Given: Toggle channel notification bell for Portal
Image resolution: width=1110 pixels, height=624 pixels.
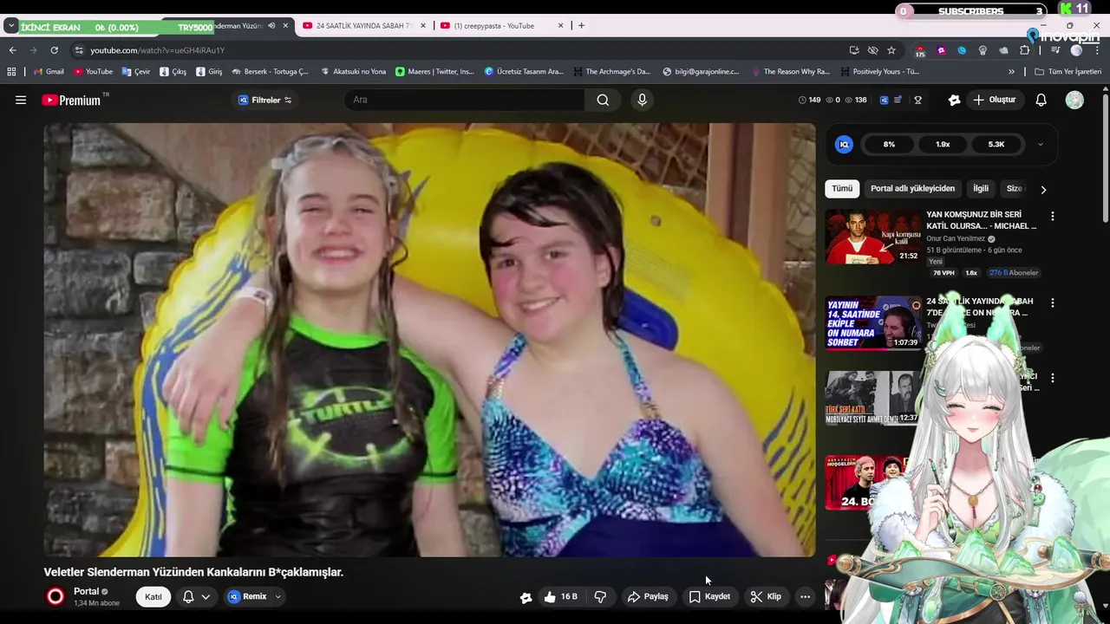Looking at the screenshot, I should click(x=188, y=597).
